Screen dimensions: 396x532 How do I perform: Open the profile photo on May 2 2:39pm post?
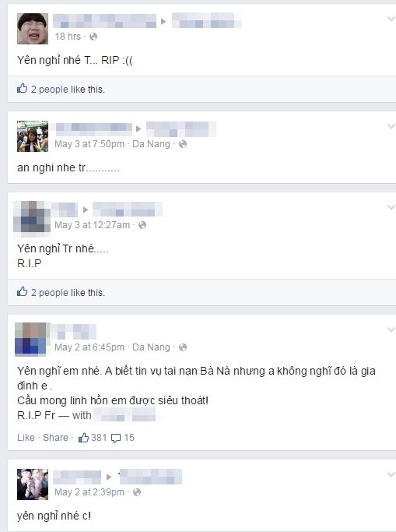(x=33, y=484)
